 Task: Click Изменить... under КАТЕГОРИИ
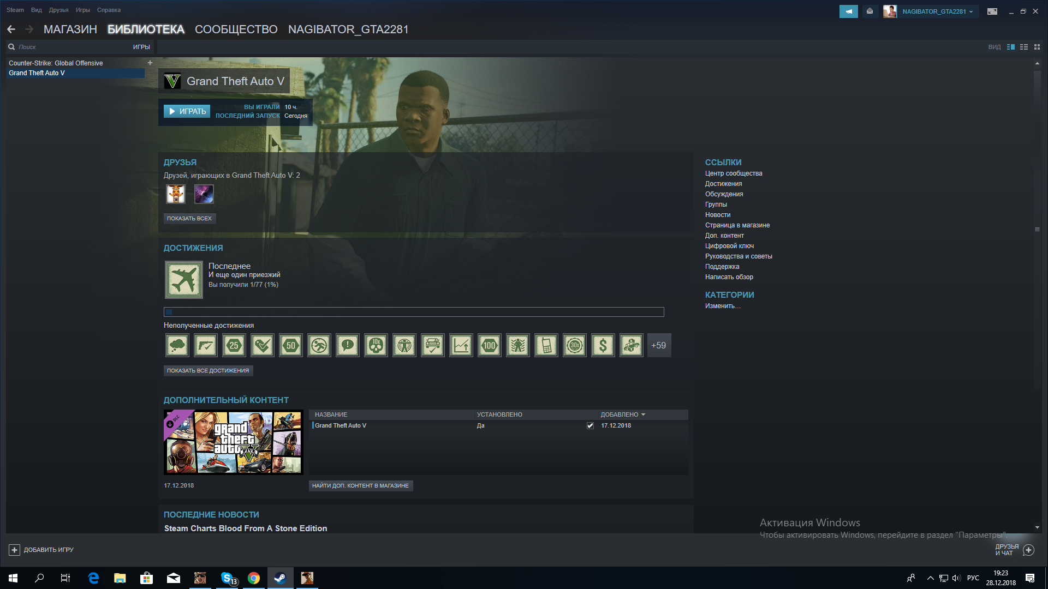click(x=723, y=306)
